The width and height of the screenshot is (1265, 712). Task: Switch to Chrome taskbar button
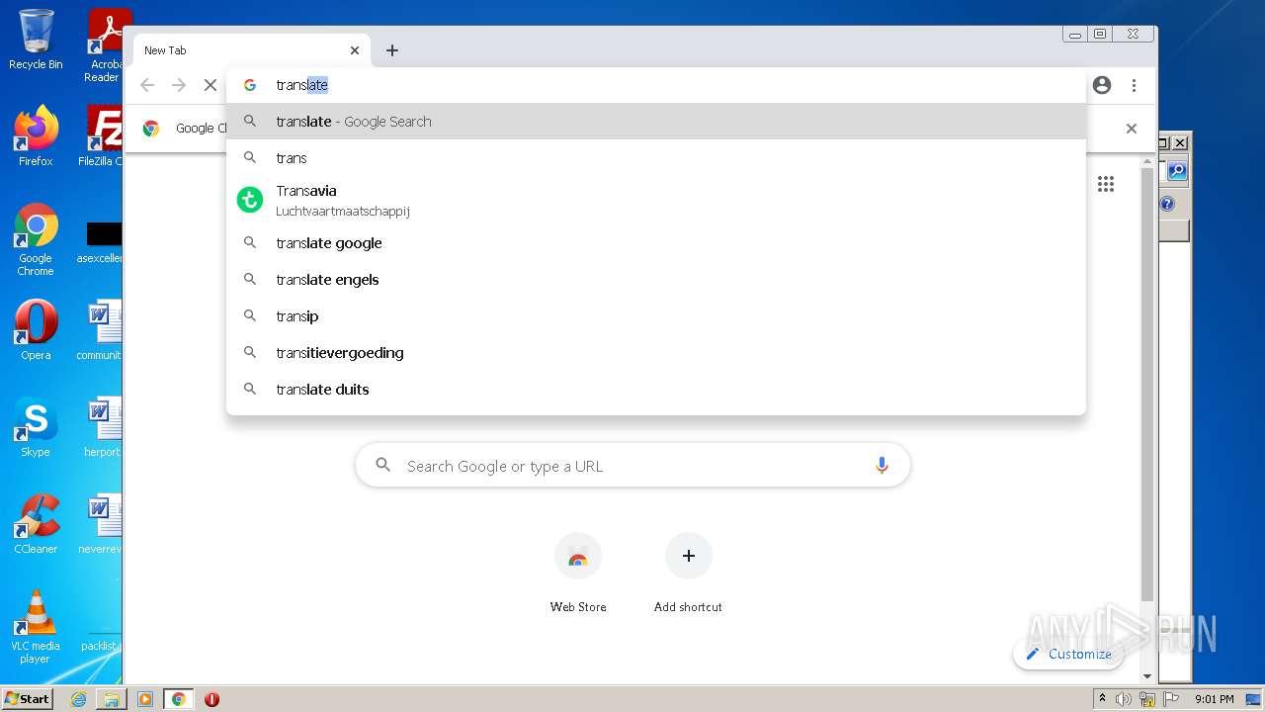tap(179, 699)
